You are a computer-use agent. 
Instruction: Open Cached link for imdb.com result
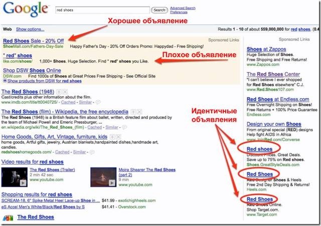click(x=68, y=102)
